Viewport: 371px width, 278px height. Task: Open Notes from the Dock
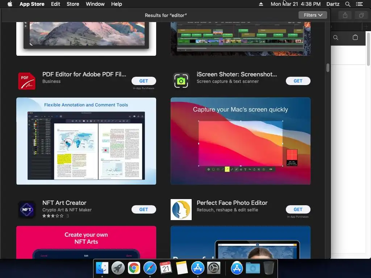pos(182,268)
